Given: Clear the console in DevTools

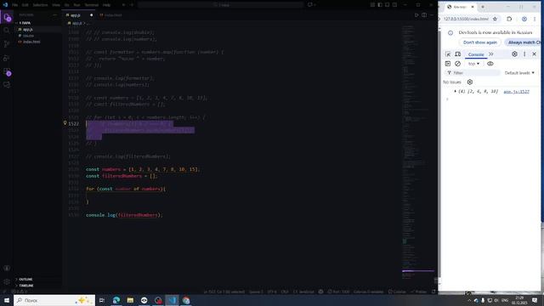Looking at the screenshot, I should [x=457, y=64].
